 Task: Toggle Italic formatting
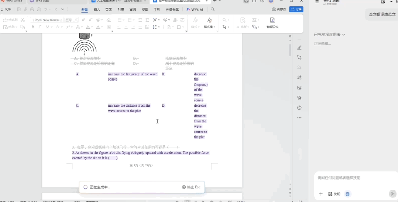(x=40, y=27)
